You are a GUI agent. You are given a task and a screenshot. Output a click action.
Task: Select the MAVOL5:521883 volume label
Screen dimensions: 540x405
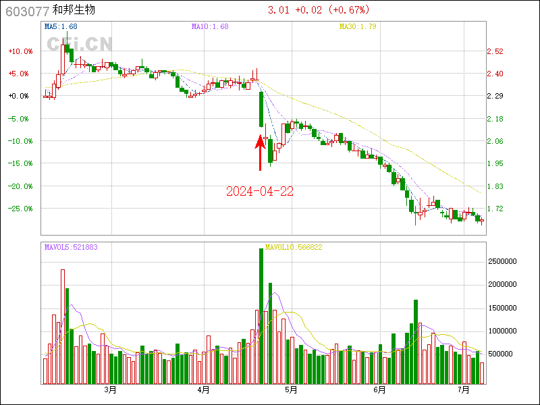71,247
